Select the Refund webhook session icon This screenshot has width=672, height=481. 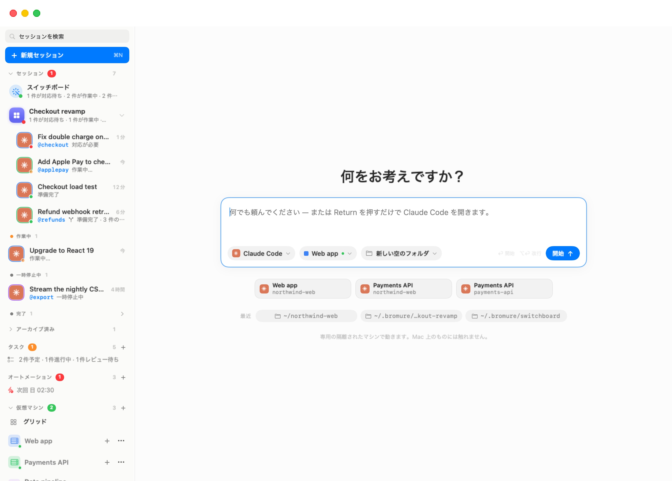pyautogui.click(x=24, y=215)
